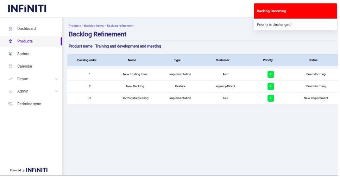Open the Sprints menu item
The image size is (340, 177).
pos(23,54)
